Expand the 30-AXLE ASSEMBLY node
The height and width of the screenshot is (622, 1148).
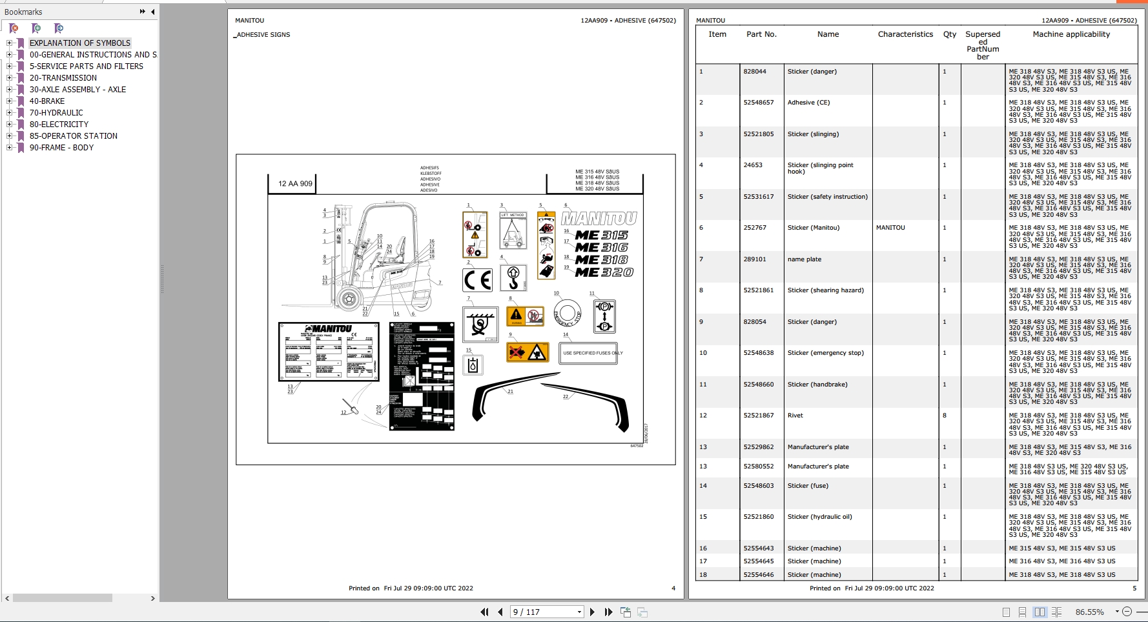click(x=9, y=90)
